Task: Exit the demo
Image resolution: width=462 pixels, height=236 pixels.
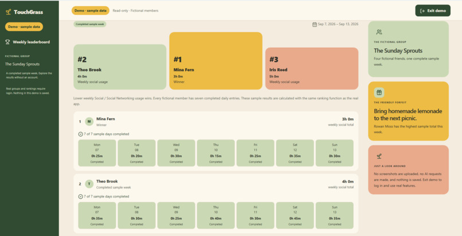Action: (x=433, y=10)
